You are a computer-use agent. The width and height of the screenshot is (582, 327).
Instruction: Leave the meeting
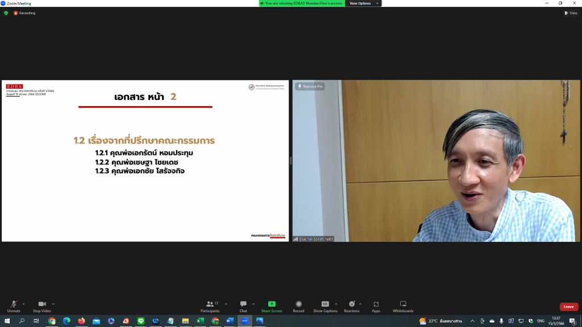[x=568, y=307]
